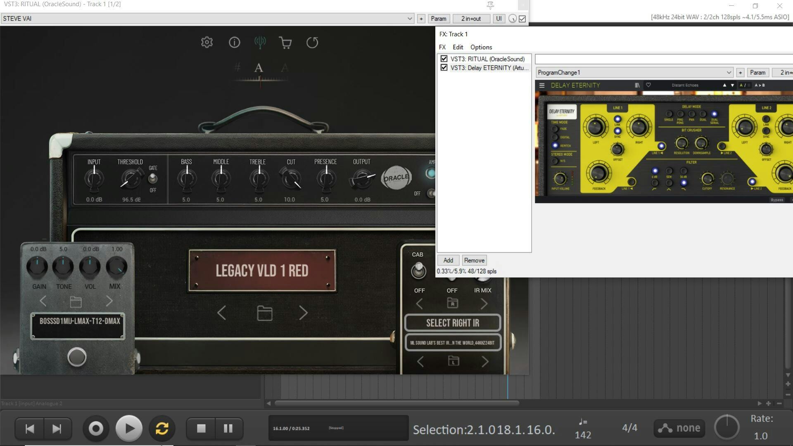Screen dimensions: 793x446
Task: Open the shopping cart icon in RITUAL
Action: tap(285, 43)
